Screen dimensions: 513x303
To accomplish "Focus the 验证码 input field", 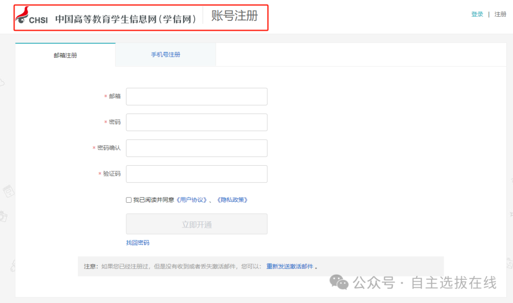I will pos(196,174).
